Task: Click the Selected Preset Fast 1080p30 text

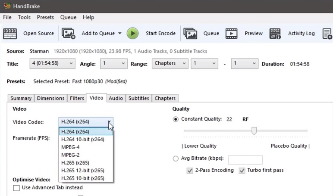Action: (x=80, y=81)
